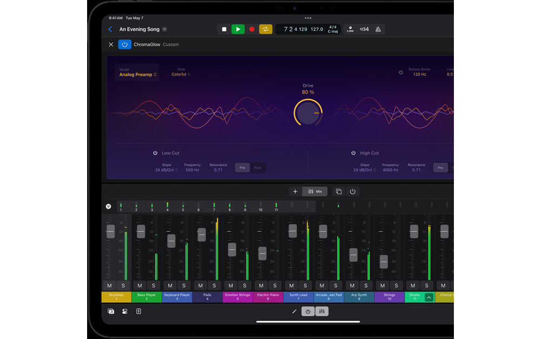This screenshot has width=541, height=339.
Task: Toggle the mixer faders view button
Action: pos(322,311)
